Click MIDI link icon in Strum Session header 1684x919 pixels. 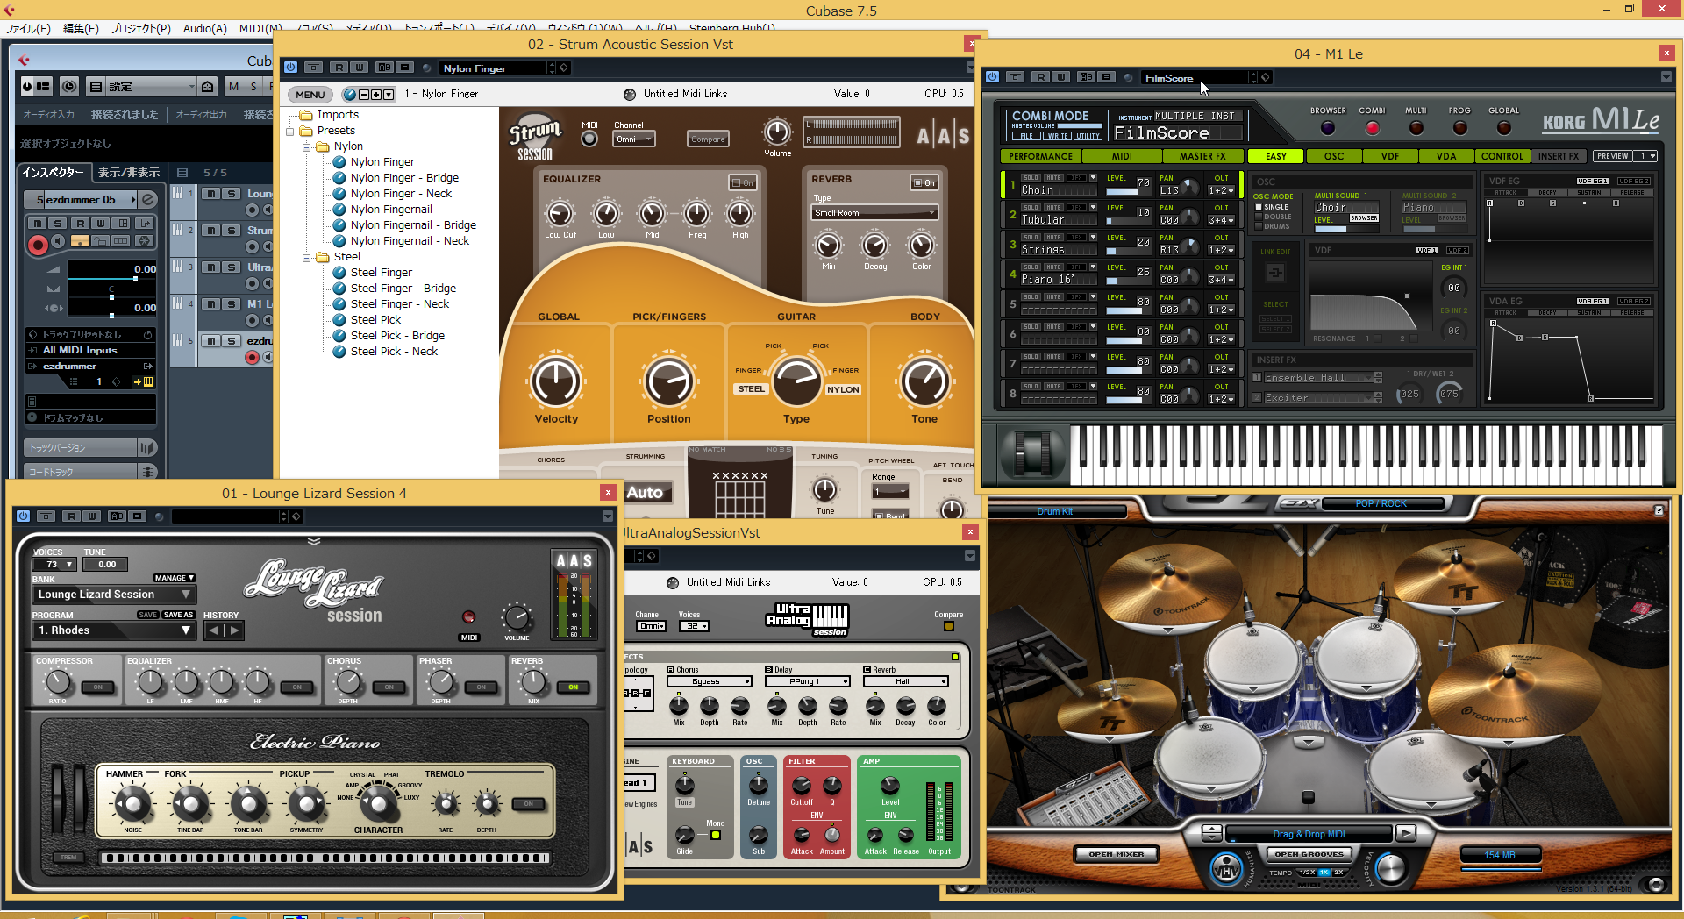point(629,94)
